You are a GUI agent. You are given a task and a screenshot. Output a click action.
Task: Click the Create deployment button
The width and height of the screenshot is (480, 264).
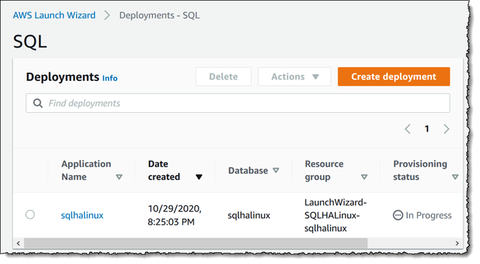pos(394,77)
